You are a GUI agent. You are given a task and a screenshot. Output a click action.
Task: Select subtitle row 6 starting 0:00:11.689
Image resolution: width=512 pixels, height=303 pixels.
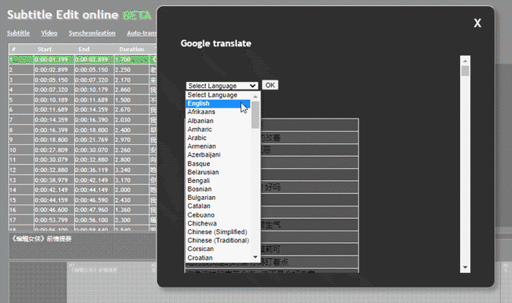(x=83, y=110)
